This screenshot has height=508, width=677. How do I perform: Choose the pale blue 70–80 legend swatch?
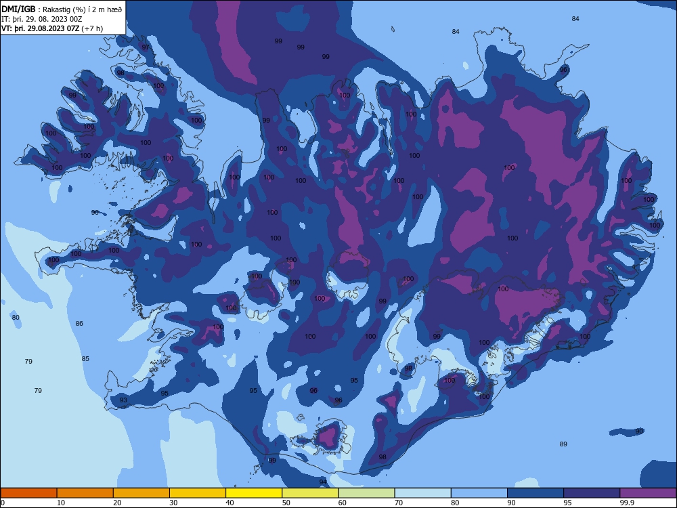[x=423, y=493]
